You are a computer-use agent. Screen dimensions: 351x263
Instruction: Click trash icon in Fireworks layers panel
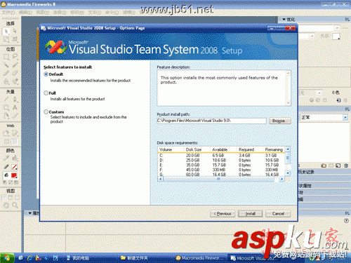click(346, 166)
